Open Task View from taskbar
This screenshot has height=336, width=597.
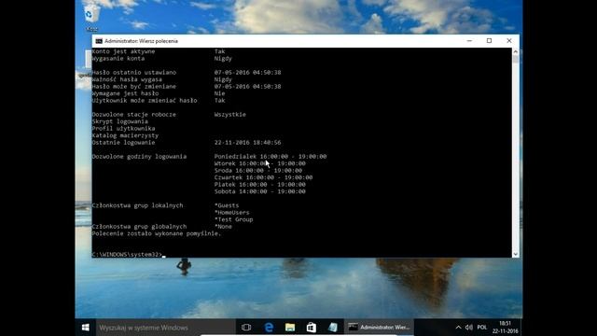point(246,328)
